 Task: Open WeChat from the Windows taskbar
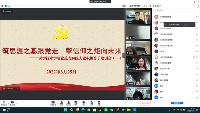pyautogui.click(x=112, y=110)
